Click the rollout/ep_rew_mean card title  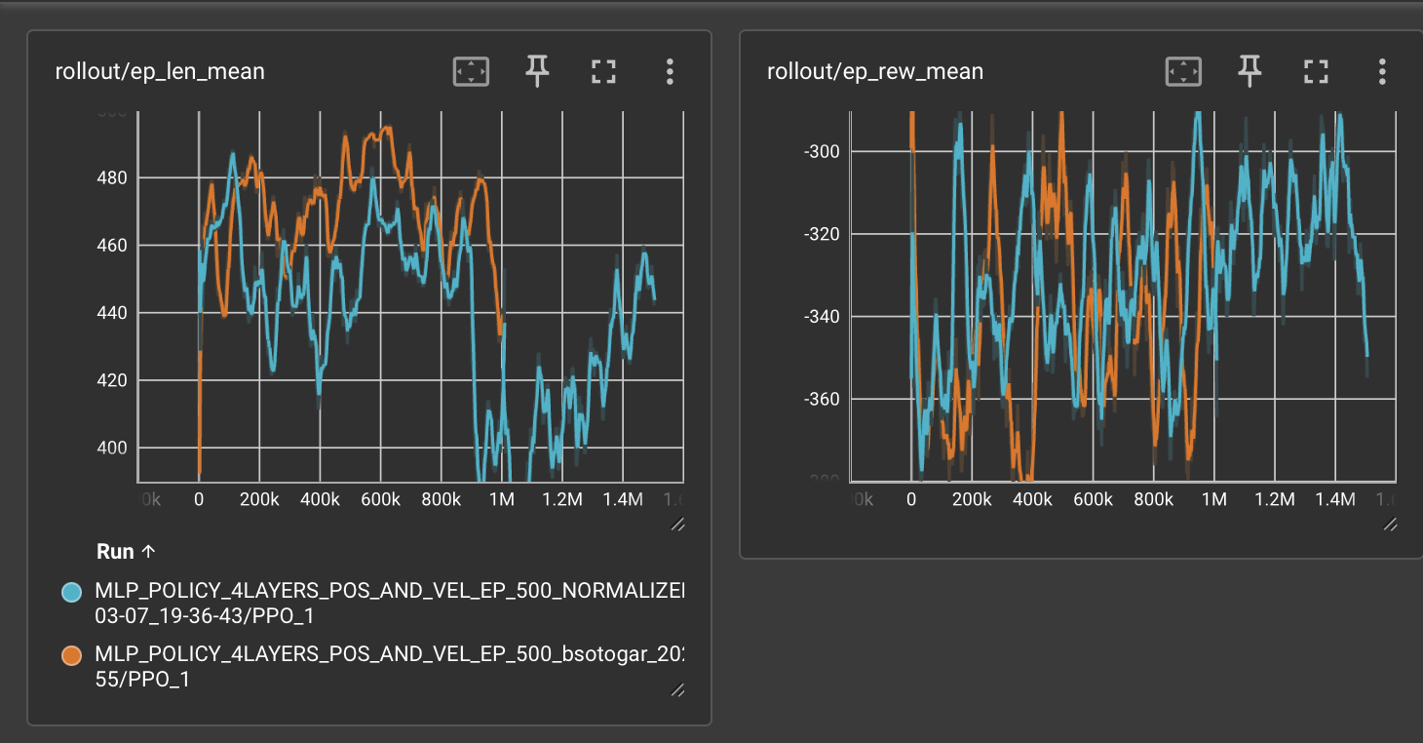point(874,71)
